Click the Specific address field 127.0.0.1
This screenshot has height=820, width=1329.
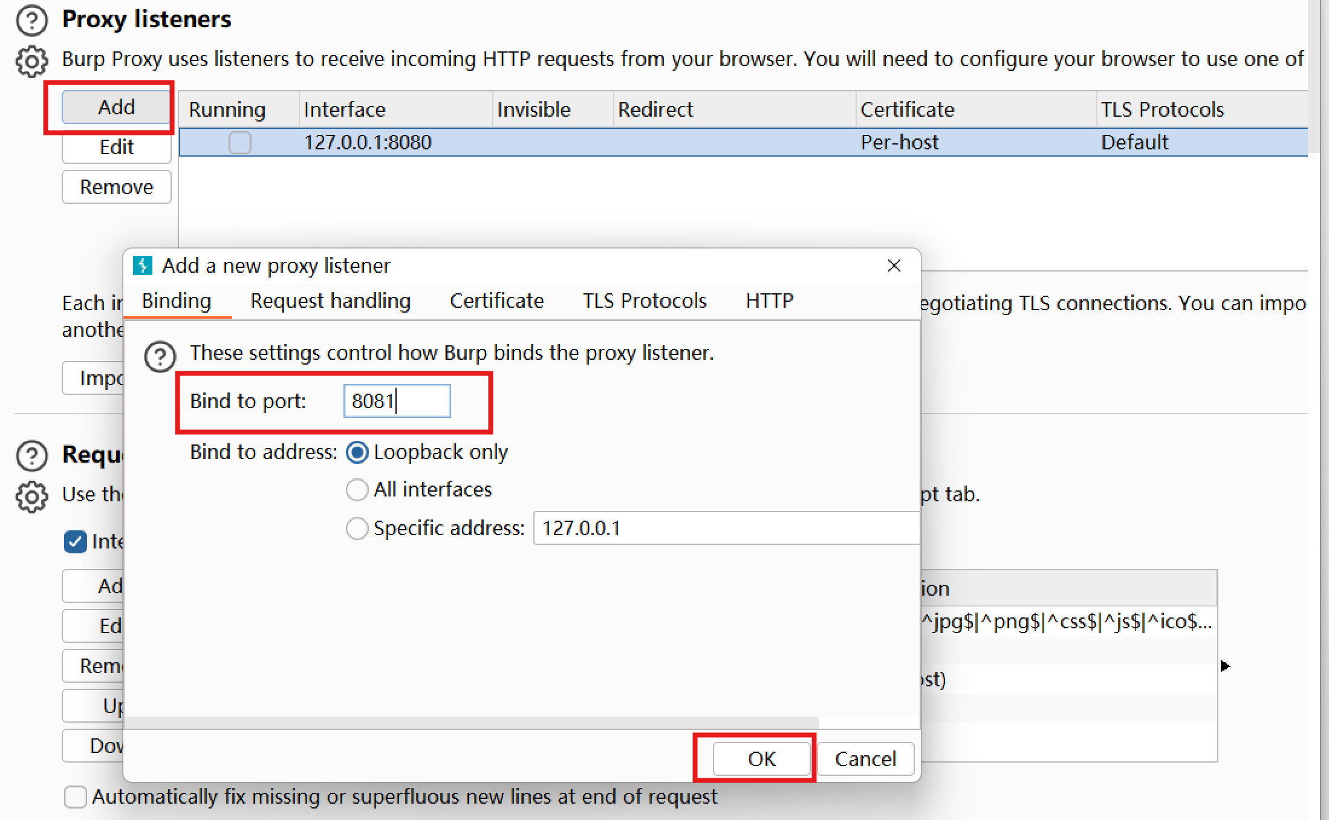tap(726, 528)
